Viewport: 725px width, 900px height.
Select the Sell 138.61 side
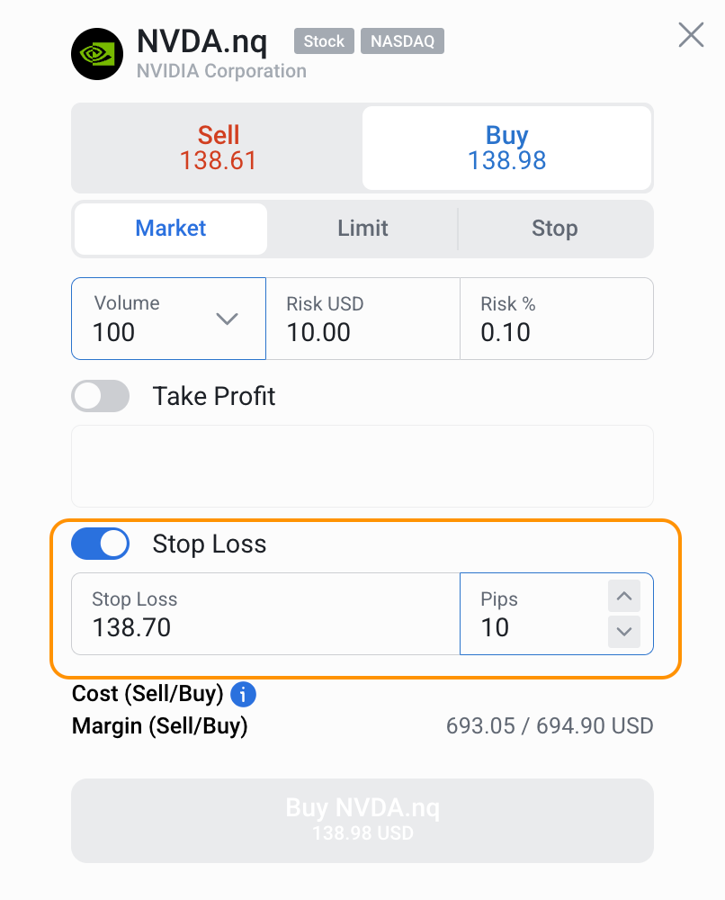[218, 148]
